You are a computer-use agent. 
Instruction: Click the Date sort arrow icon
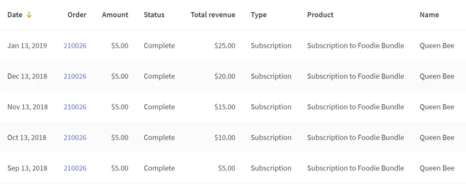(29, 15)
